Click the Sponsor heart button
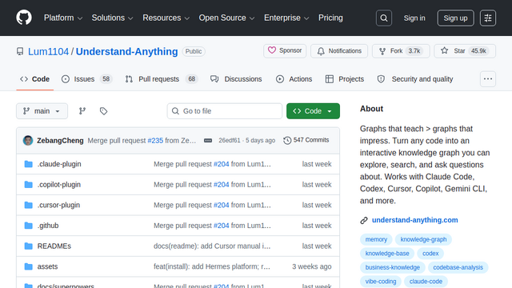The image size is (512, 288). (285, 50)
